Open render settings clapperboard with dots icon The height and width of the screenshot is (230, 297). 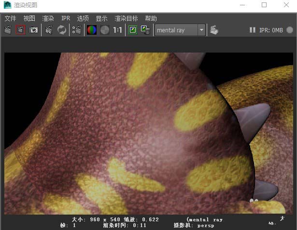pos(77,30)
